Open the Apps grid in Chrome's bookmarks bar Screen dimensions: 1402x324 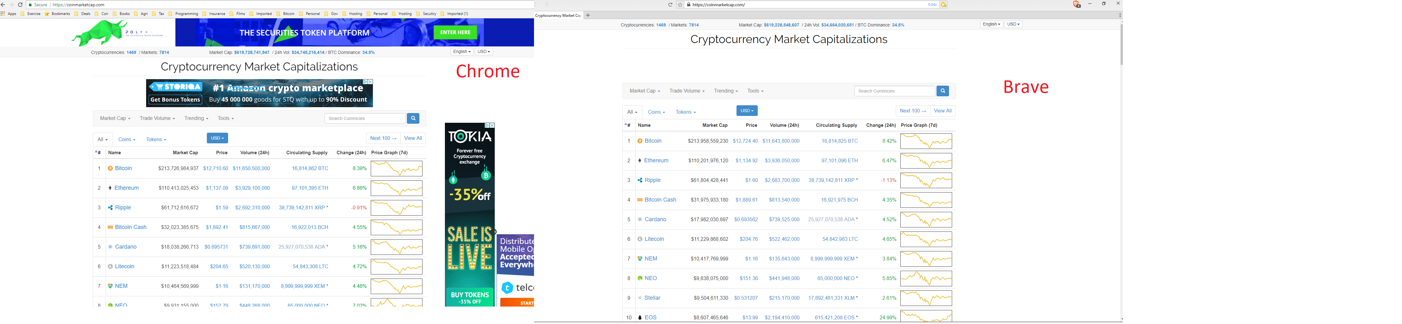coord(3,14)
